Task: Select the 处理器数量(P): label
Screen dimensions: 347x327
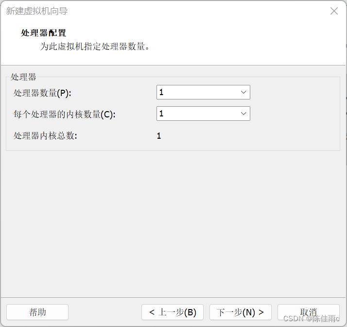Action: [x=42, y=93]
